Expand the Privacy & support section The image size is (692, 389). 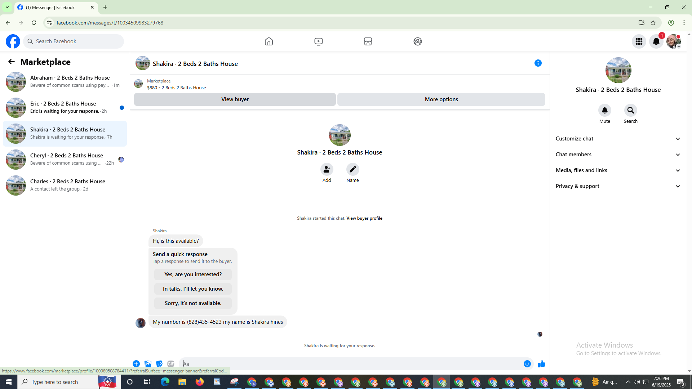pyautogui.click(x=618, y=186)
